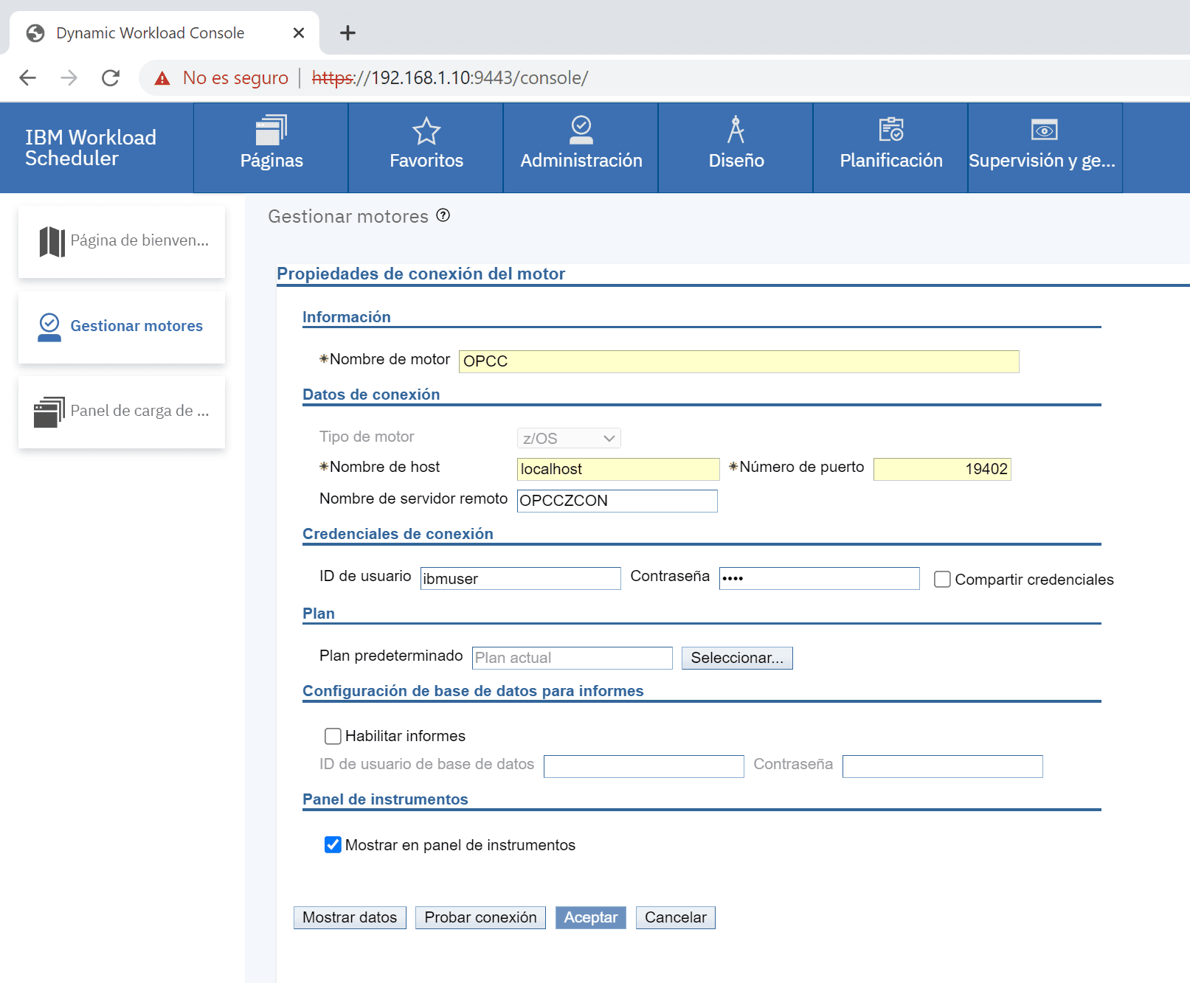Open the Supervisión y gestión menu
The height and width of the screenshot is (983, 1190).
tap(1045, 147)
